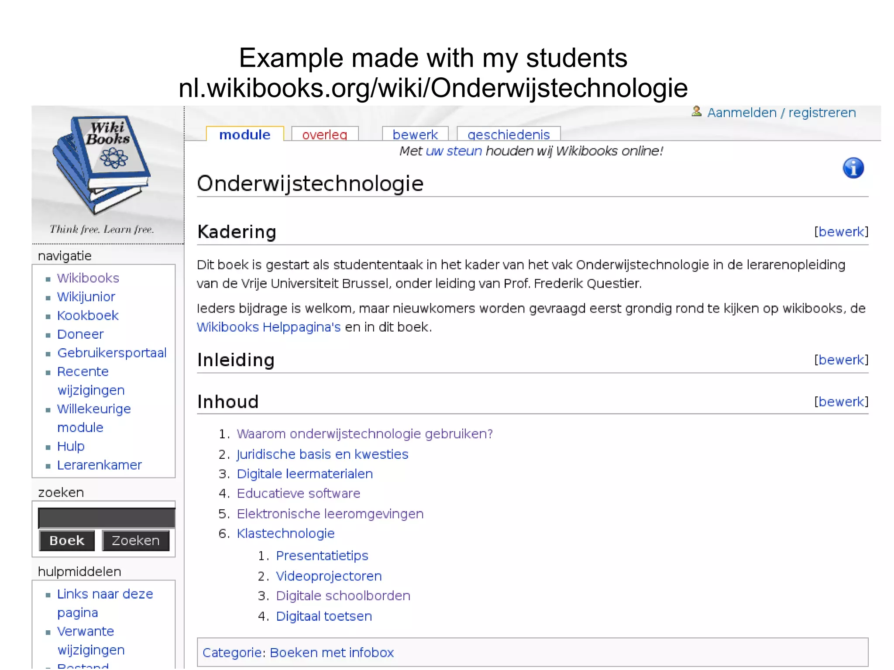Open 'Boeken met infobox' category link
The width and height of the screenshot is (894, 670).
coord(332,653)
